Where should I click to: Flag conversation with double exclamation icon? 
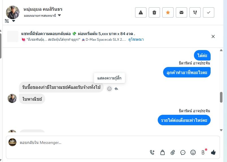pyautogui.click(x=195, y=12)
